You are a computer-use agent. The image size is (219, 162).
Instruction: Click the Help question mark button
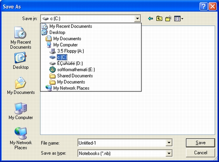[203, 7]
